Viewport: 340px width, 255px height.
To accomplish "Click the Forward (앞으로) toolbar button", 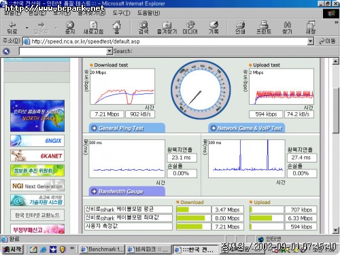I will point(41,28).
